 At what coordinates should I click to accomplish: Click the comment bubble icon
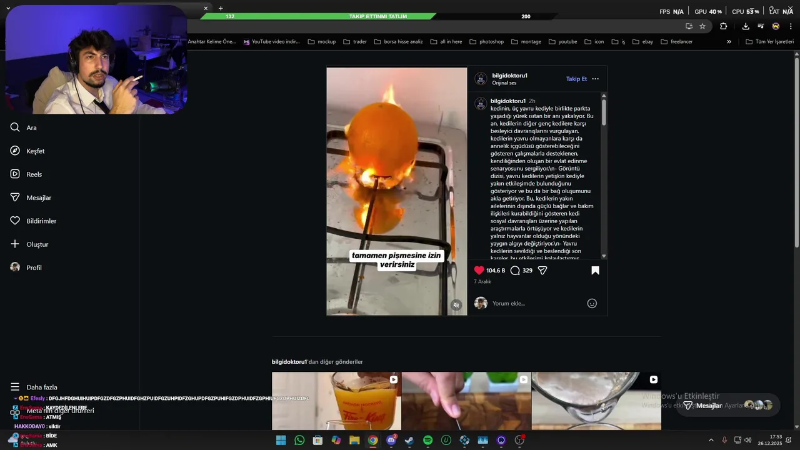(x=515, y=271)
